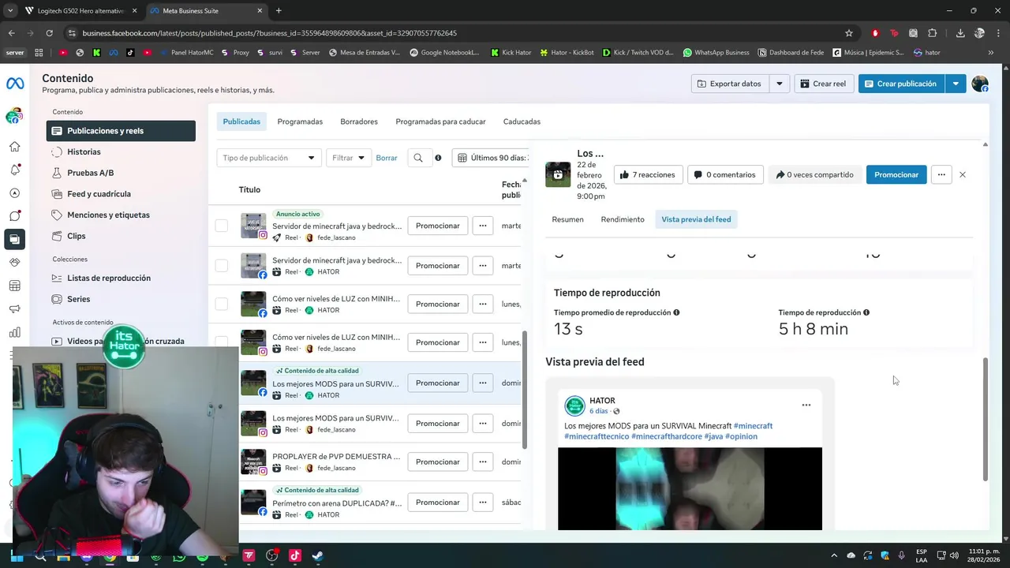
Task: Click Exportar datos button
Action: (x=730, y=84)
